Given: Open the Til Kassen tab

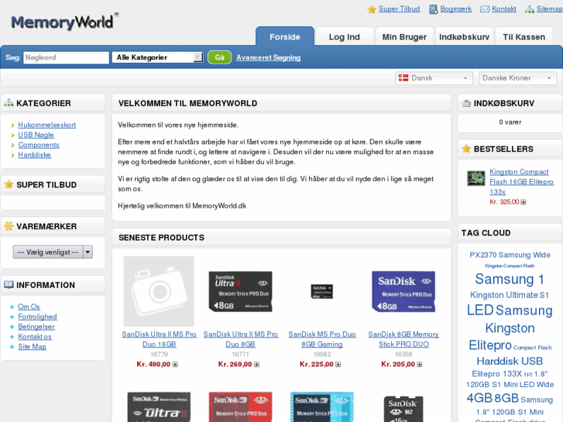Looking at the screenshot, I should [524, 36].
